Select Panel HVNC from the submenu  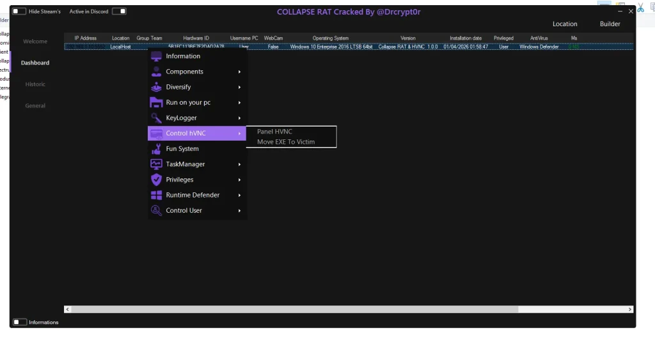(x=274, y=132)
